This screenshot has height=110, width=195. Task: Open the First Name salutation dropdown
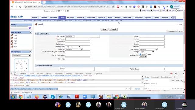point(69,36)
